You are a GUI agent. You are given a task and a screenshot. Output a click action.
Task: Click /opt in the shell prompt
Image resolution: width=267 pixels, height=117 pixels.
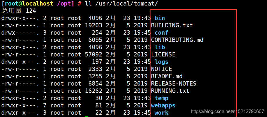(64, 3)
